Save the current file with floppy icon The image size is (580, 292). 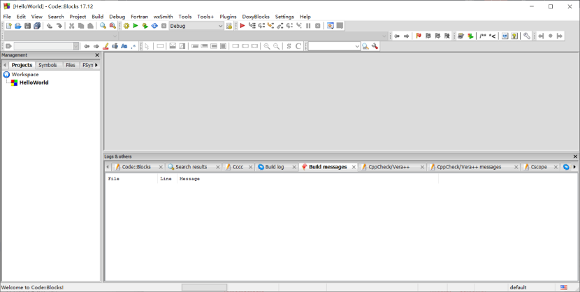click(27, 26)
